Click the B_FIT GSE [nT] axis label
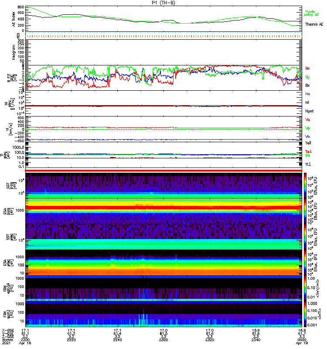 [x=12, y=78]
